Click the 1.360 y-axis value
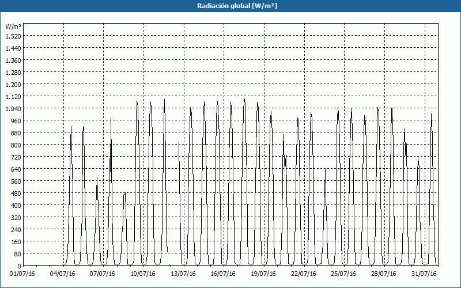Screen dimensions: 461x288 click(13, 60)
